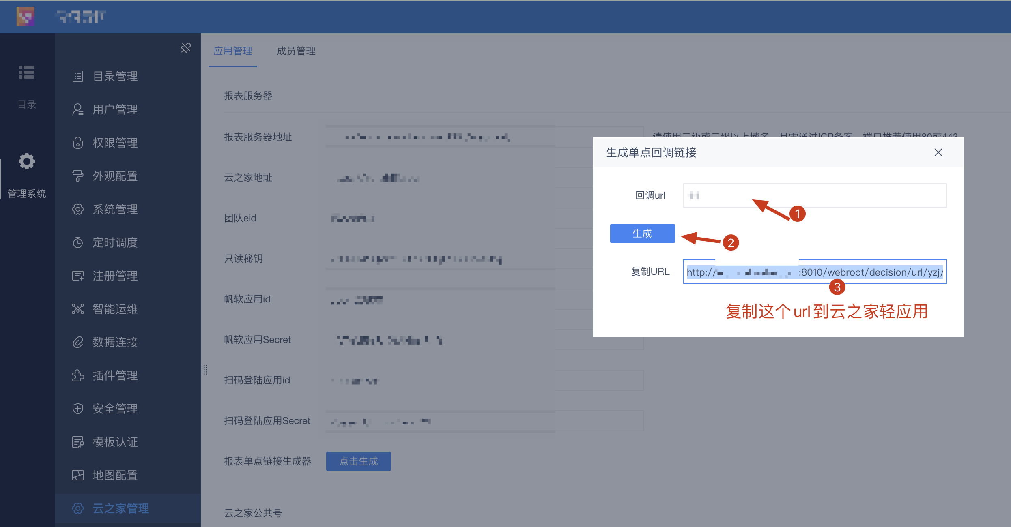This screenshot has height=527, width=1011.
Task: Close the 生成单点回调链接 dialog
Action: pyautogui.click(x=938, y=152)
